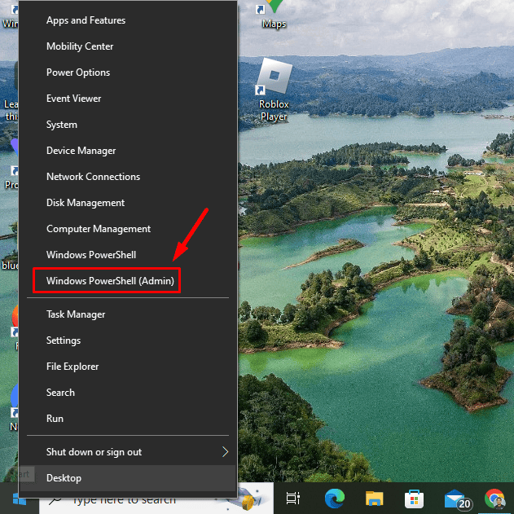
Task: Select Settings in the menu
Action: pos(128,340)
